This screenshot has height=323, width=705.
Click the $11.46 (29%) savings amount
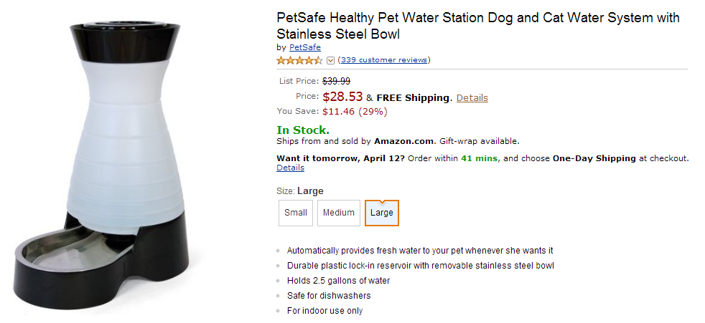355,111
